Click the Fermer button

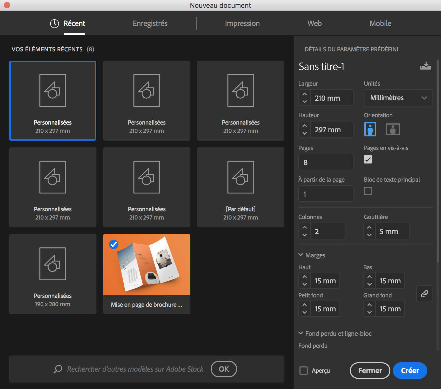pyautogui.click(x=370, y=371)
